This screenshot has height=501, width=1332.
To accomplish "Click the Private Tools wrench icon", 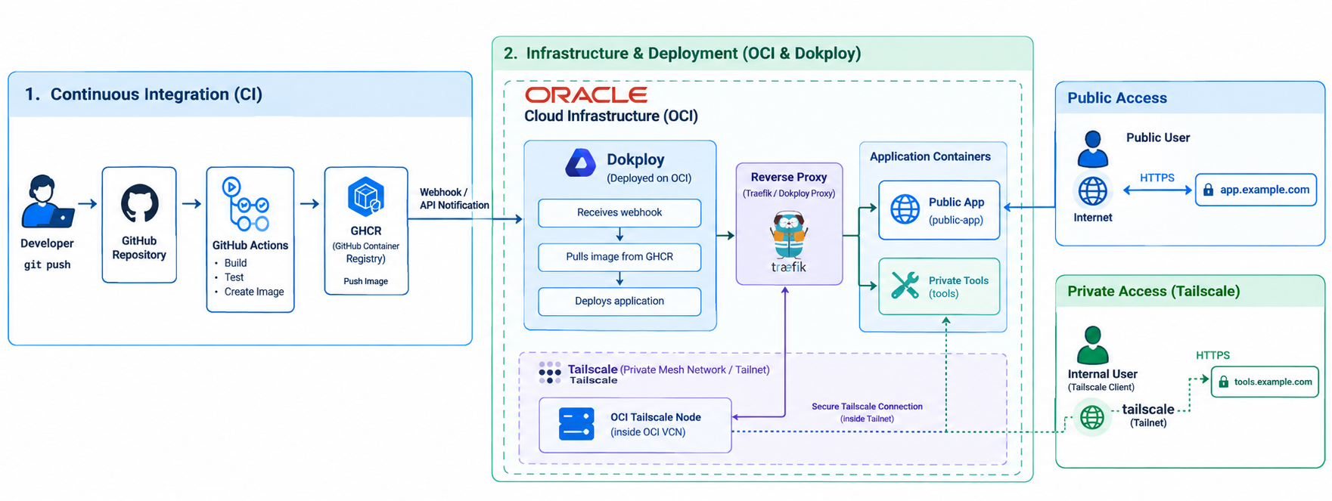I will click(x=905, y=286).
